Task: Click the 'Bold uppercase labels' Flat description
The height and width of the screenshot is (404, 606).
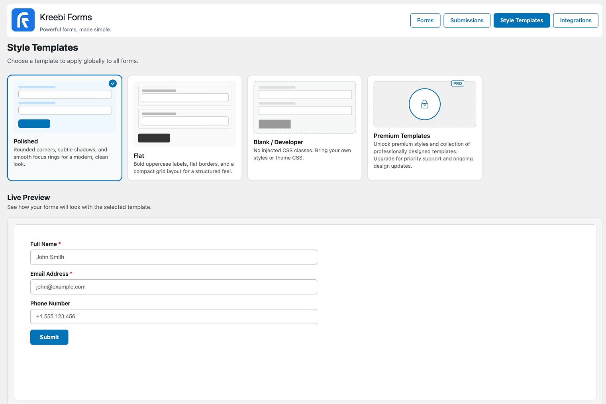Action: coord(184,168)
